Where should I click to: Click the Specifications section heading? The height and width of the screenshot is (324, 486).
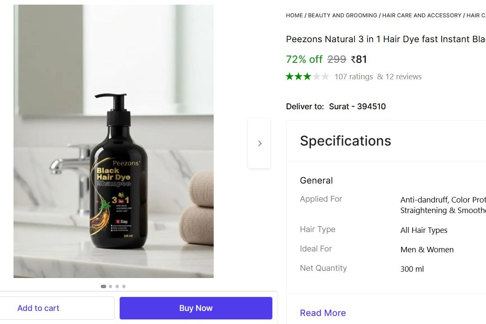(x=345, y=141)
